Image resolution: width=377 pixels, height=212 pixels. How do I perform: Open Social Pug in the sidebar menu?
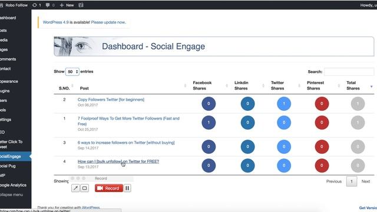[8, 166]
